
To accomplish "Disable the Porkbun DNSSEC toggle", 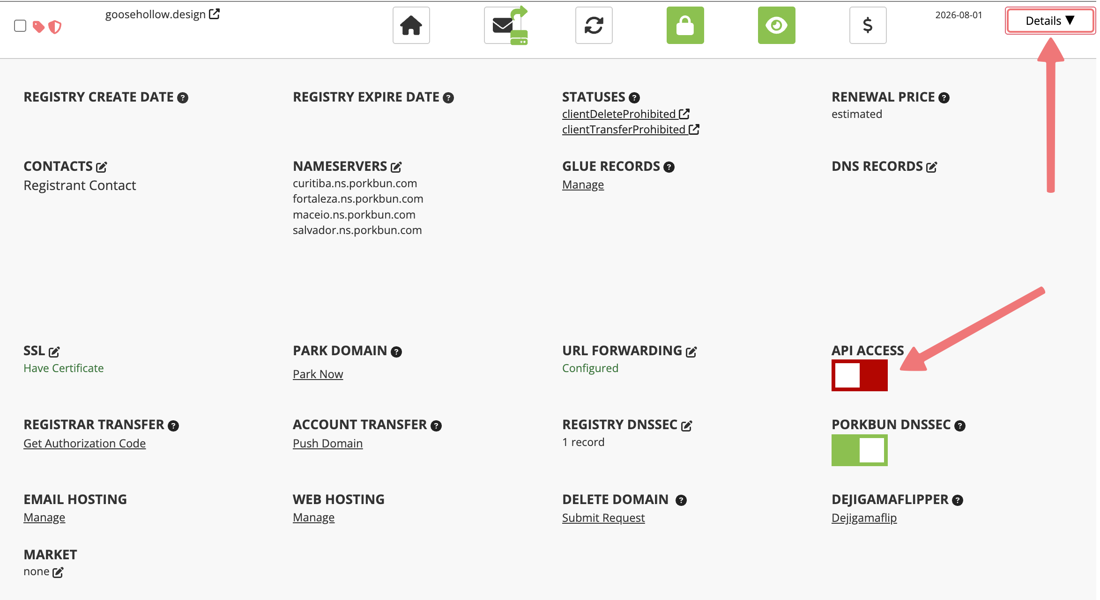I will point(859,450).
